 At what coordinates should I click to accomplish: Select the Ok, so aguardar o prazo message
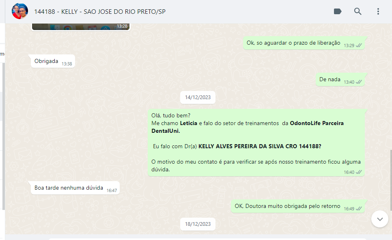tap(304, 43)
